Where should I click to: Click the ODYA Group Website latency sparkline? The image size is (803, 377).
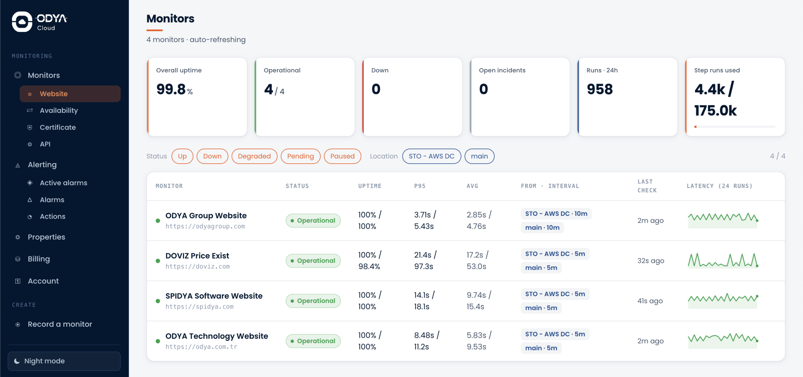tap(723, 220)
